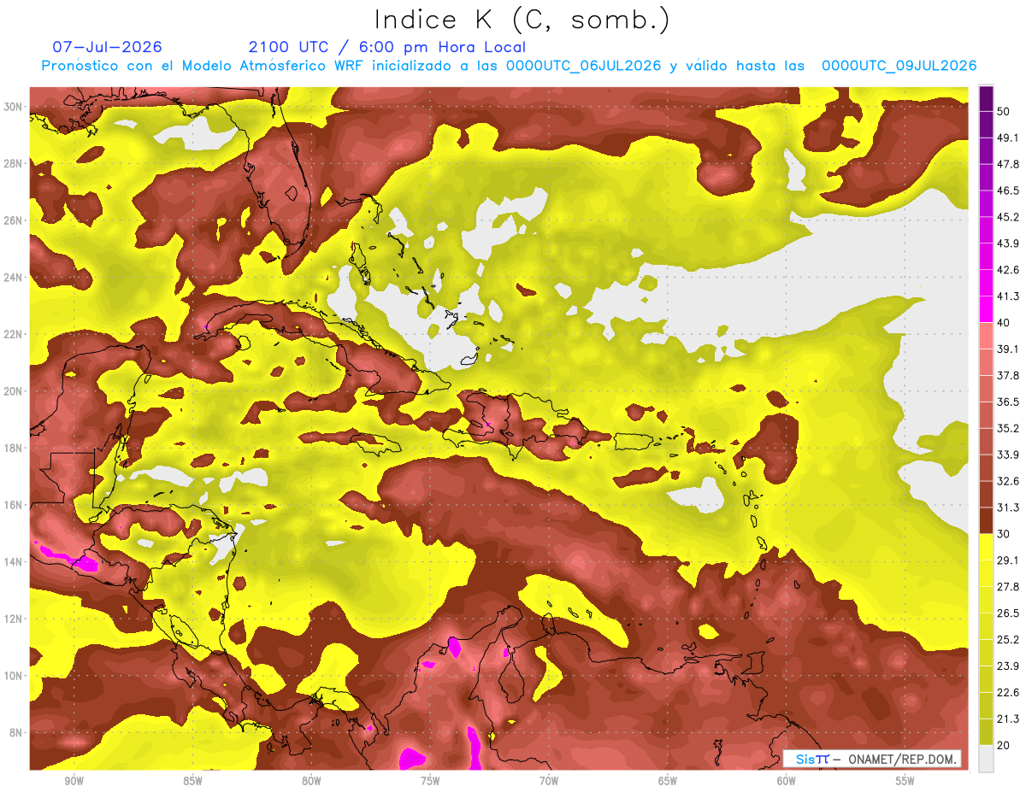Viewport: 1026px width, 792px height.
Task: Click the colorbar label '43.9'
Action: (x=1007, y=243)
